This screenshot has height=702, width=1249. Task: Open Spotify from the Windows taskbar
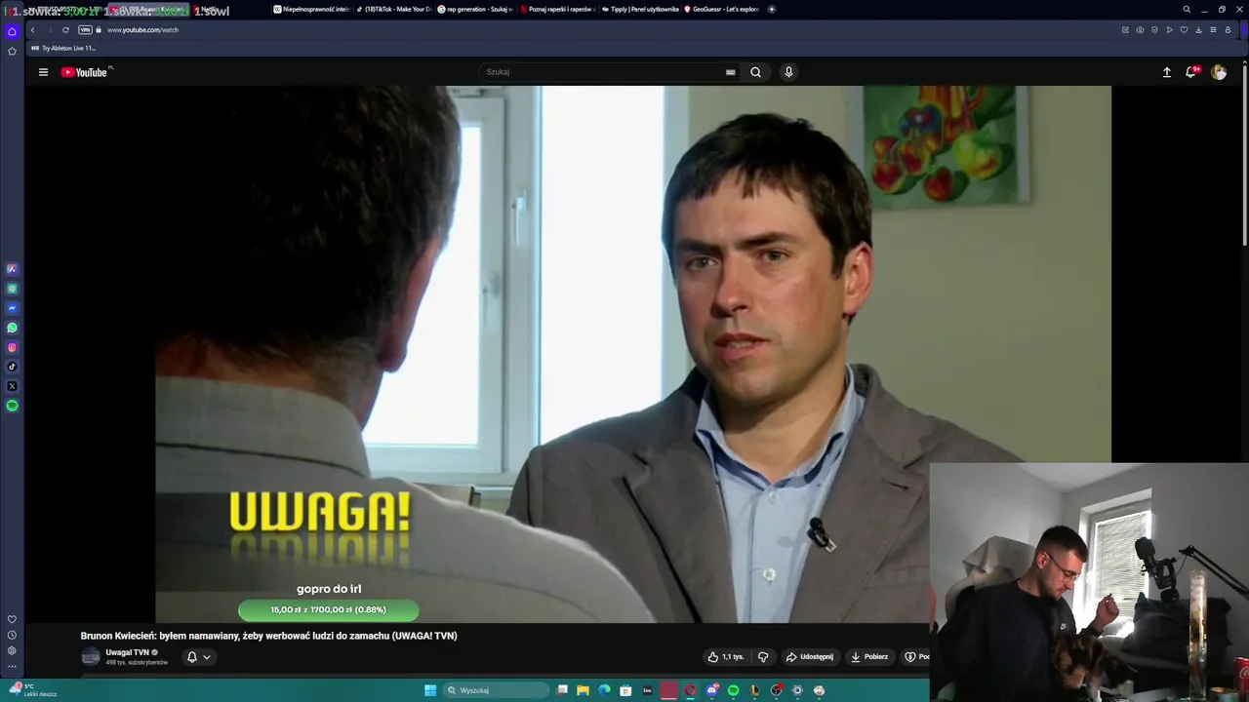coord(733,690)
